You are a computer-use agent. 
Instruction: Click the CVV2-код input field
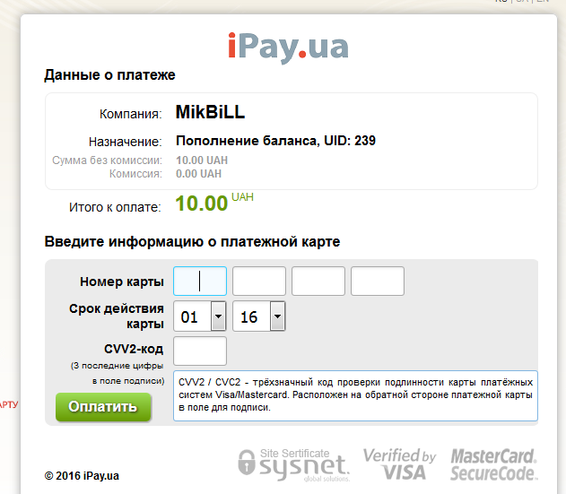click(200, 351)
